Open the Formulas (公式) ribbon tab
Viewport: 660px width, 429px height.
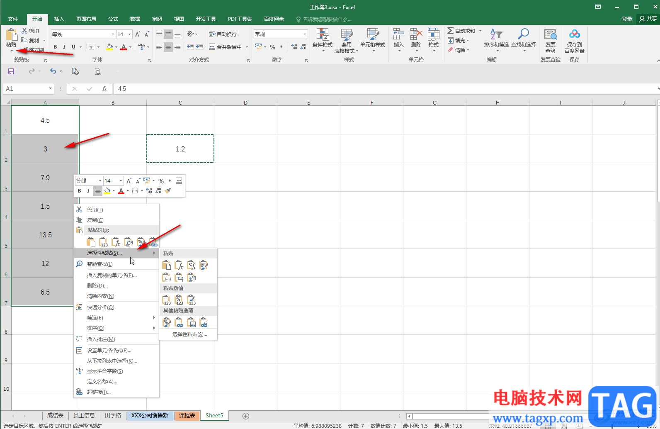pyautogui.click(x=113, y=19)
